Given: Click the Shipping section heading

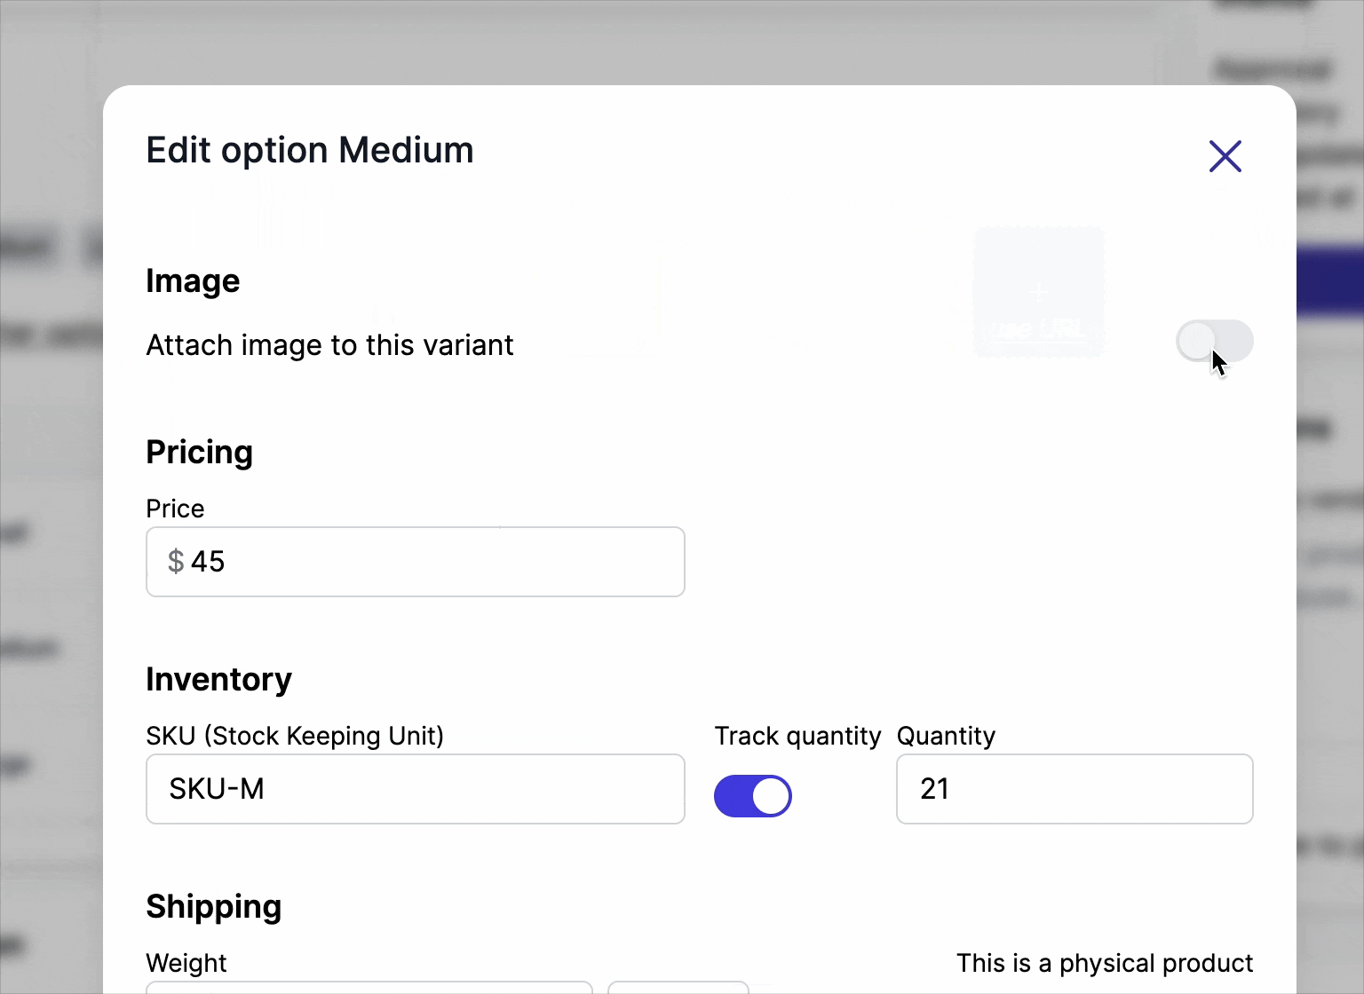Looking at the screenshot, I should click(213, 906).
